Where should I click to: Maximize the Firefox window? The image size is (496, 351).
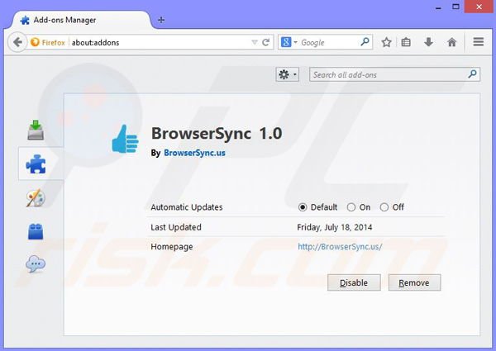[x=455, y=7]
